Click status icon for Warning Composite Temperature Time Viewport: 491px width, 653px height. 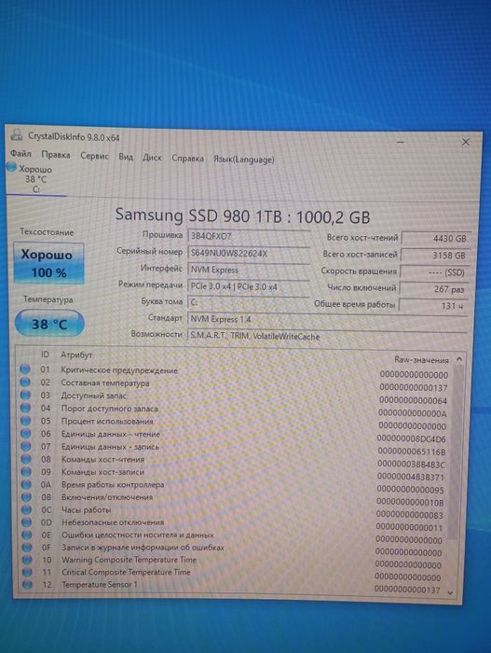(27, 560)
